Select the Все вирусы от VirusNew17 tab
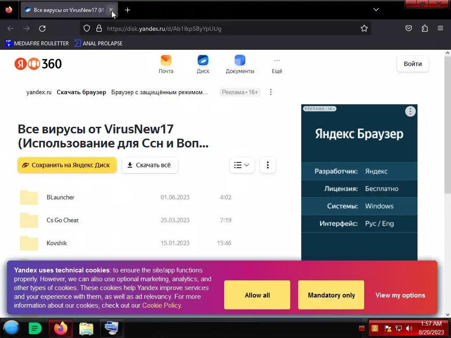The height and width of the screenshot is (338, 451). click(69, 10)
